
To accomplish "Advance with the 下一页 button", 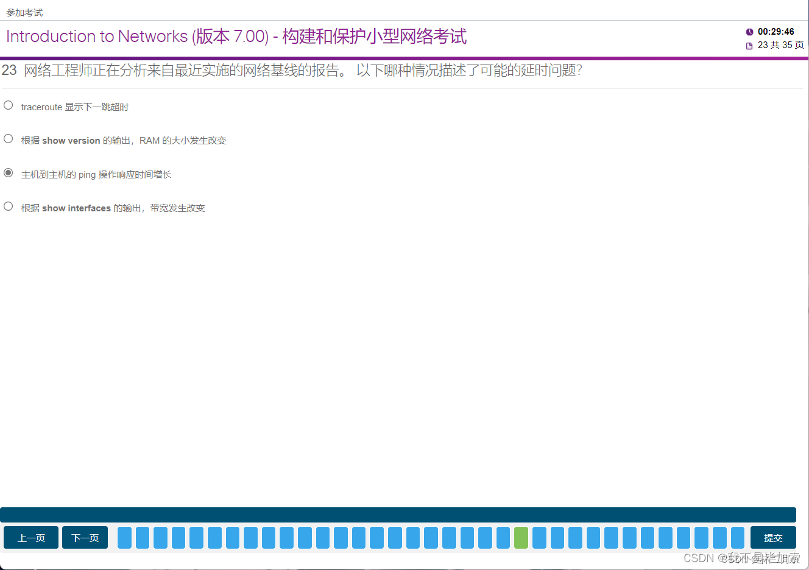I will (x=85, y=538).
